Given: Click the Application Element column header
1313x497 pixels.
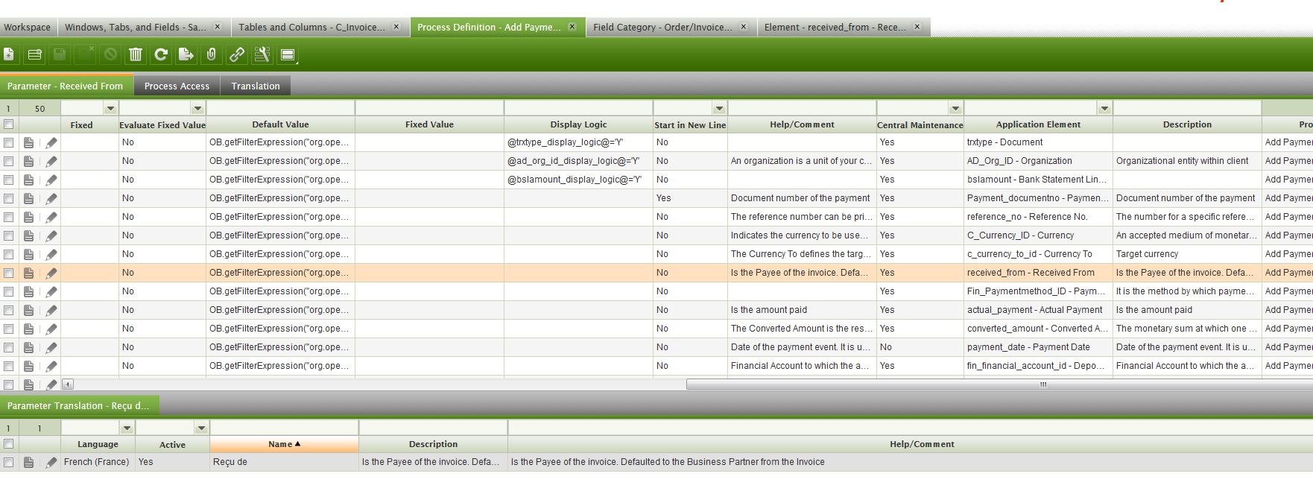Looking at the screenshot, I should pyautogui.click(x=1037, y=124).
